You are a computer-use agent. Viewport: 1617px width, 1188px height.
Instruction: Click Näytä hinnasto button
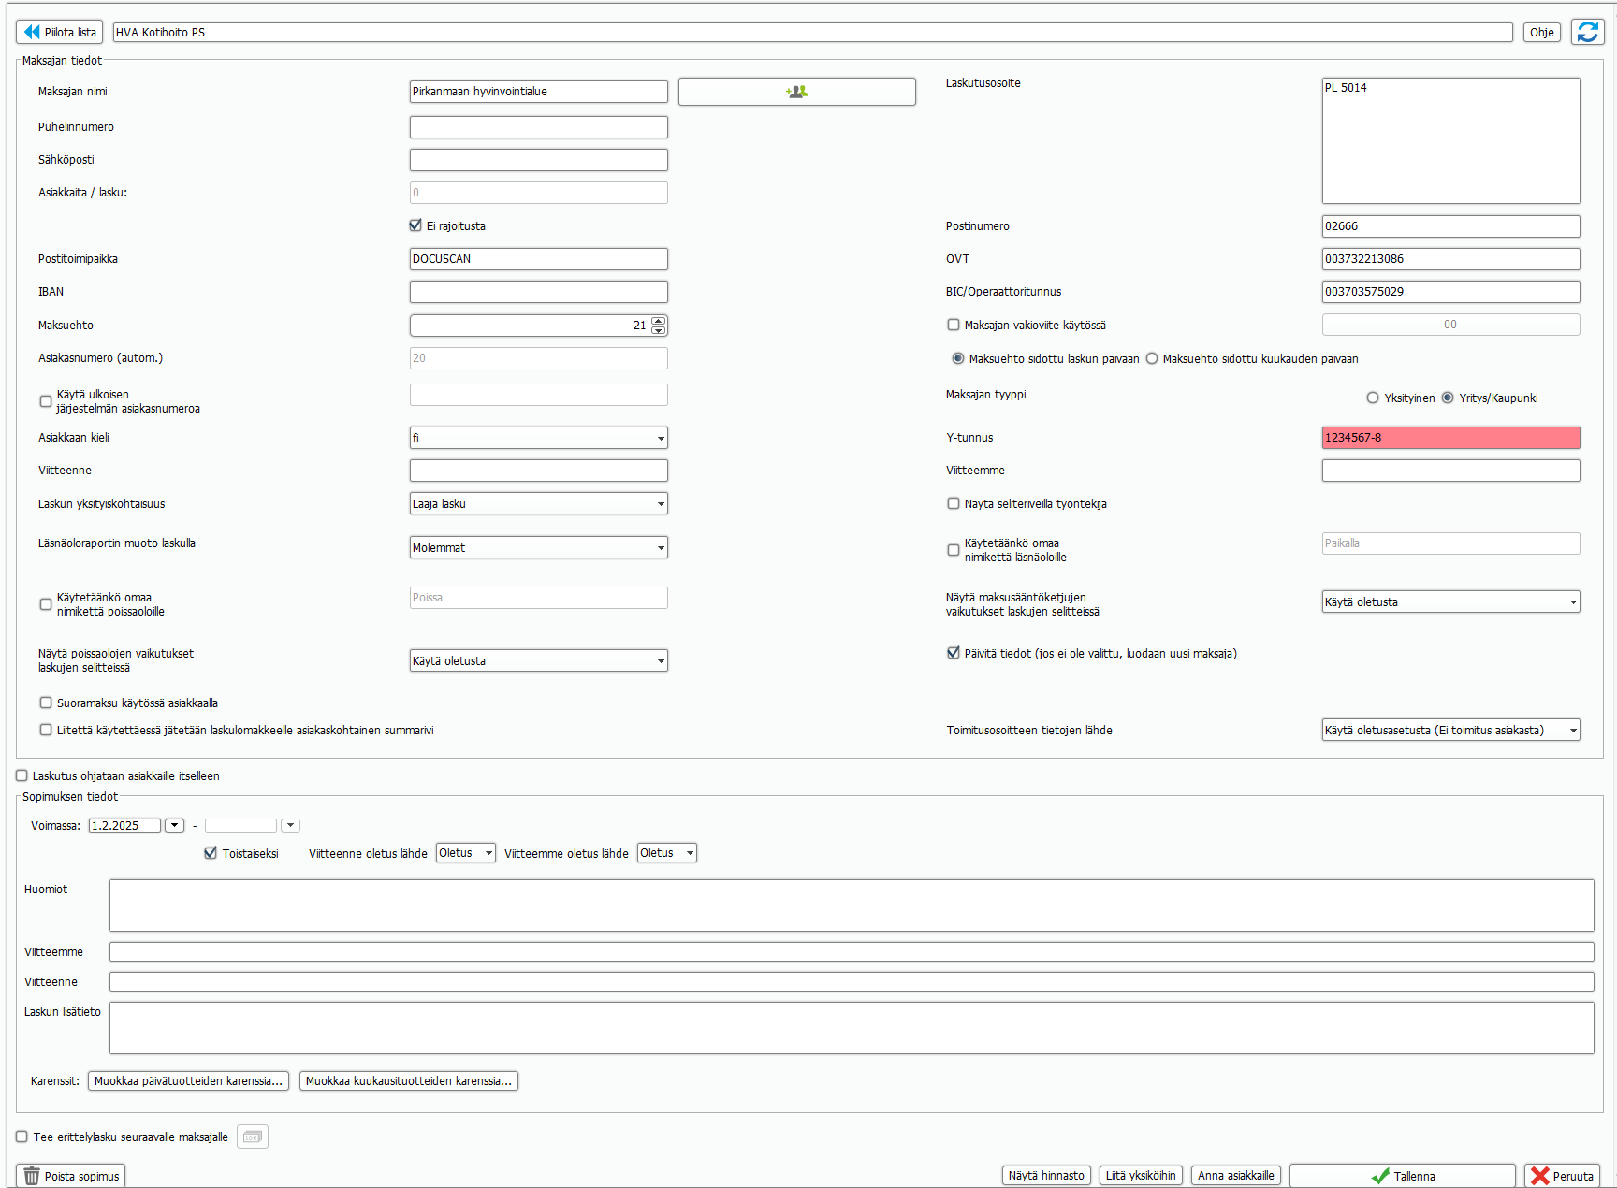(1046, 1176)
